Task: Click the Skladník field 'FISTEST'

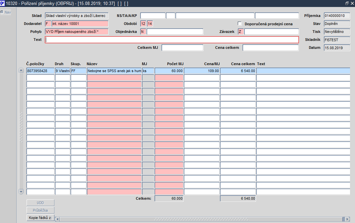Action: [337, 40]
